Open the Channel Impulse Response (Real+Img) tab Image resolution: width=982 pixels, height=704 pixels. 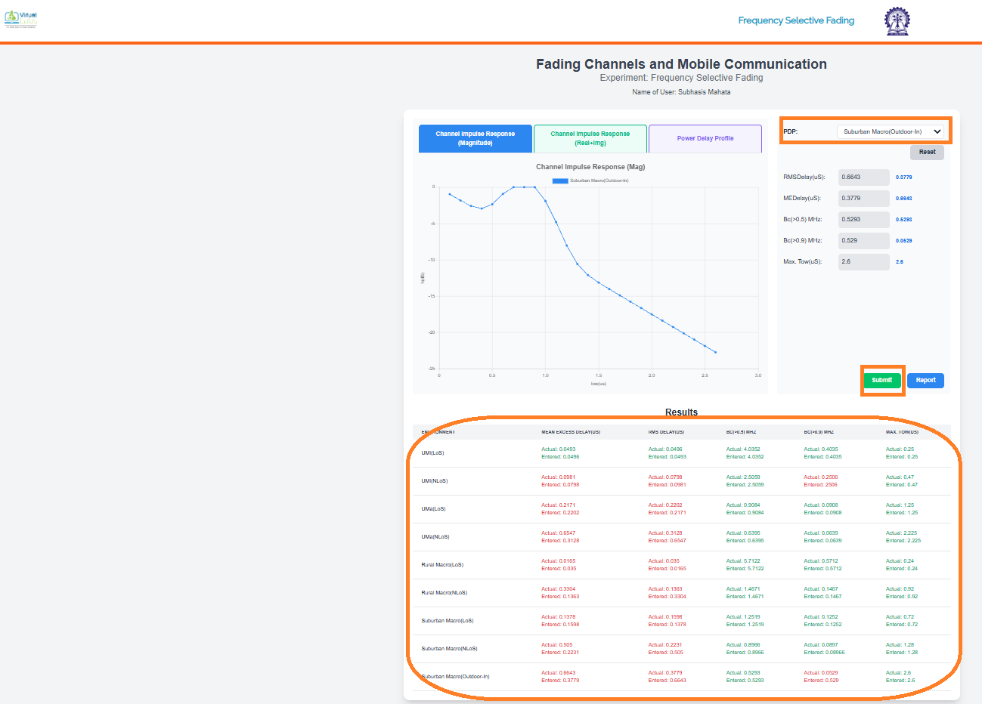point(590,138)
